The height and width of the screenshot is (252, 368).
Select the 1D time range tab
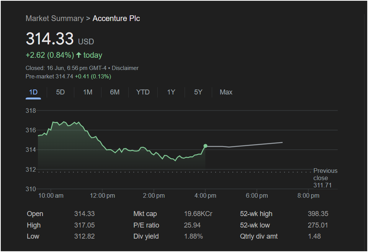click(33, 92)
